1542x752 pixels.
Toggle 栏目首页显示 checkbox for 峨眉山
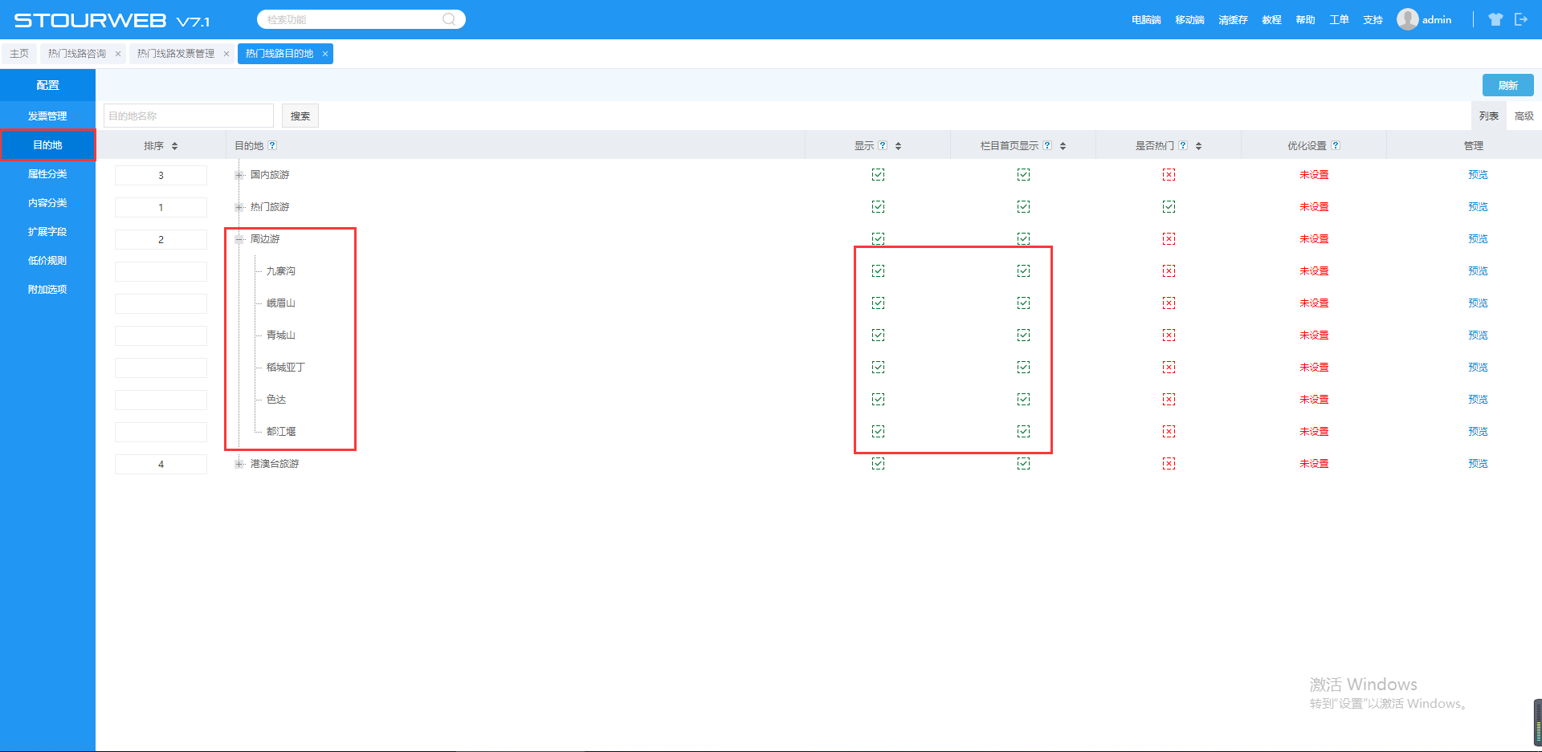[x=1023, y=303]
